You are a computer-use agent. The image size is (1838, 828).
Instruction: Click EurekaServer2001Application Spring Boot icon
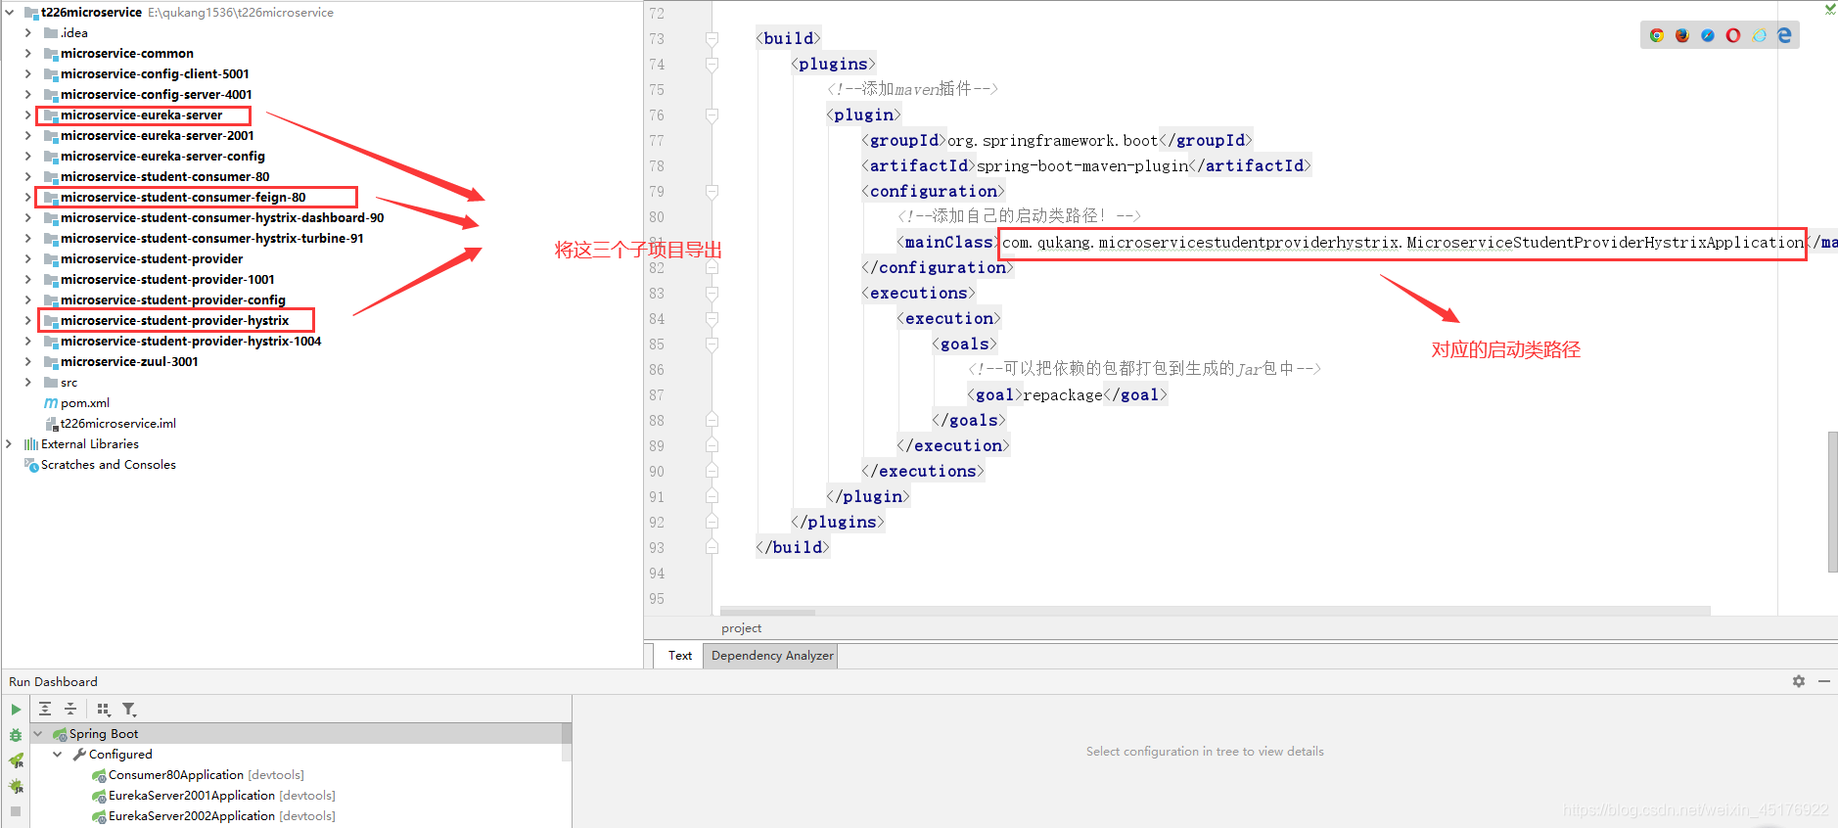pos(99,796)
